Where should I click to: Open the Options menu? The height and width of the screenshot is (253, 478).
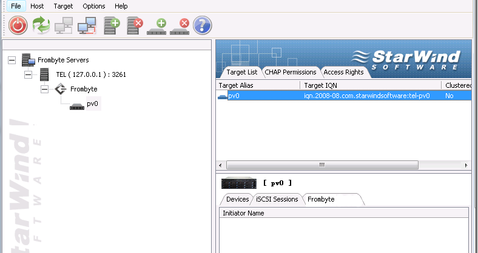point(94,6)
